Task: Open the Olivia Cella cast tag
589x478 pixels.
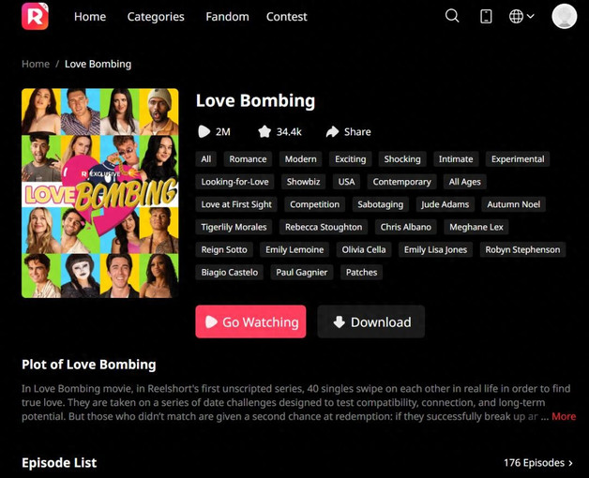Action: pos(364,249)
